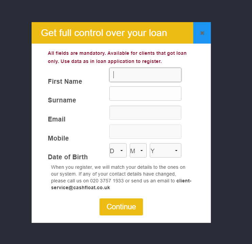
Task: Close the loan registration dialog
Action: click(x=202, y=33)
